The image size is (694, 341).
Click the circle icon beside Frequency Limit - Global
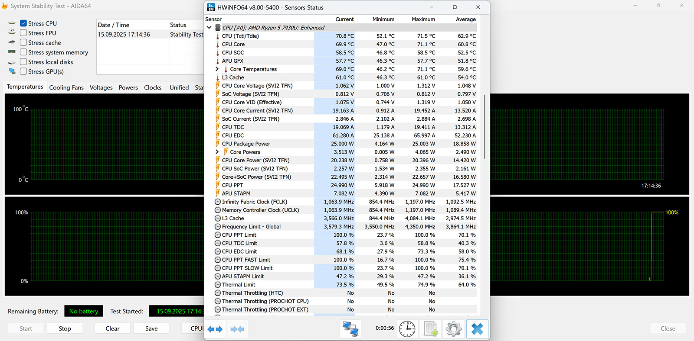(218, 227)
